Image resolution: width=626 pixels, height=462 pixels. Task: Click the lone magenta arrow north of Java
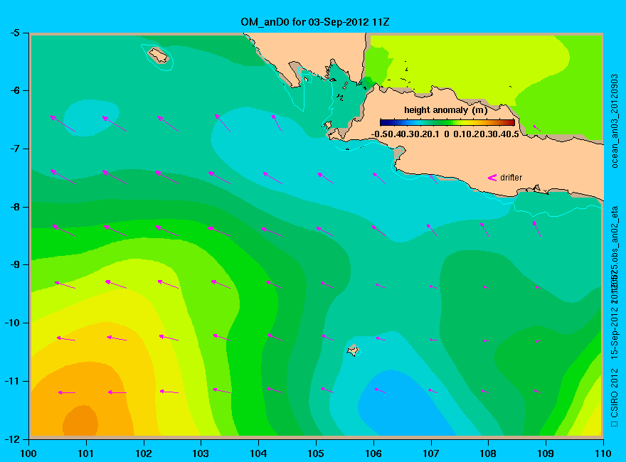[x=537, y=128]
